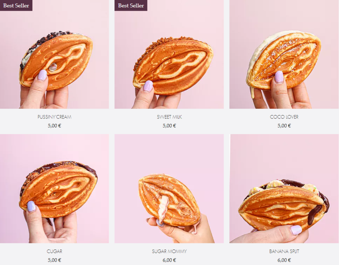
Task: Click the 6,00 € price under SUGAR MOMMY
Action: tap(169, 260)
